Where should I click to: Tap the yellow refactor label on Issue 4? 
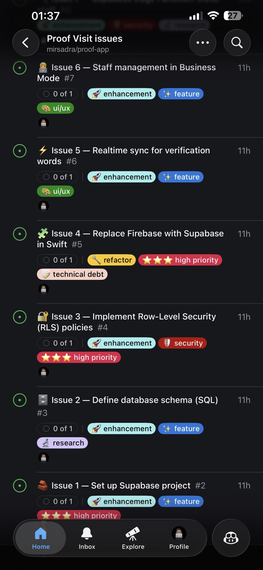pos(111,260)
